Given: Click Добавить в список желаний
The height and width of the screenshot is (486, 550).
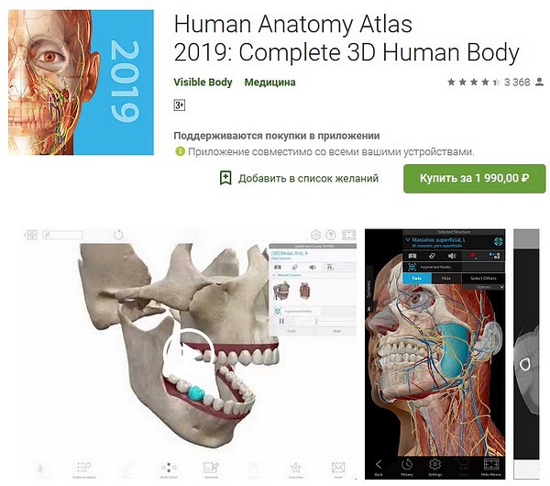Looking at the screenshot, I should [299, 178].
